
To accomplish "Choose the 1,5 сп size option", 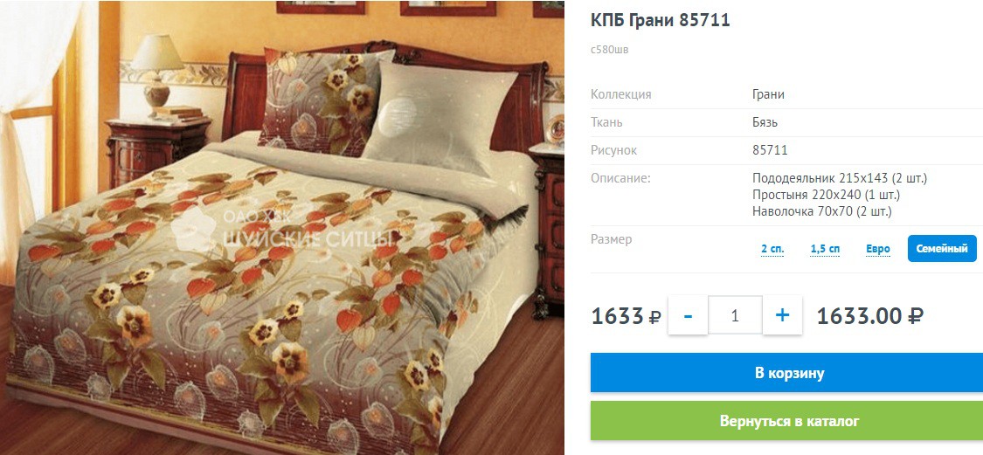I will (825, 249).
